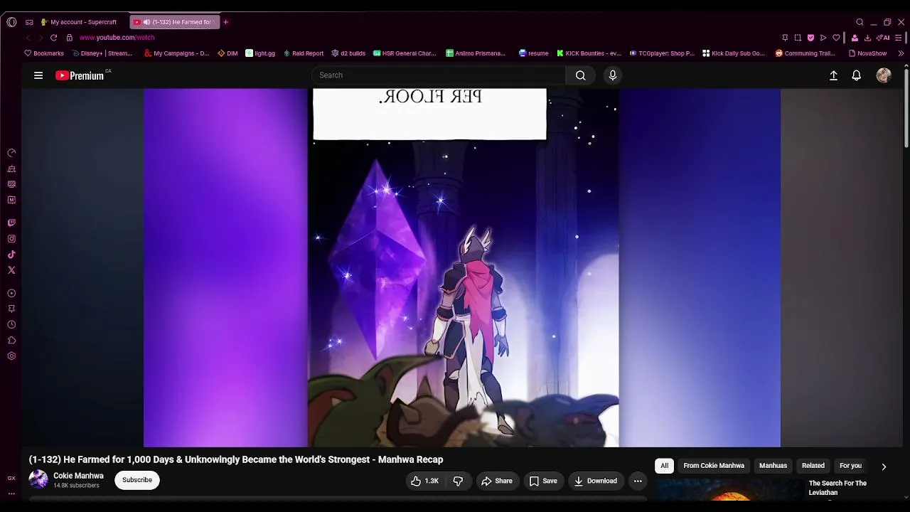Image resolution: width=910 pixels, height=512 pixels.
Task: Expand more filter chips with the right arrow
Action: [884, 466]
